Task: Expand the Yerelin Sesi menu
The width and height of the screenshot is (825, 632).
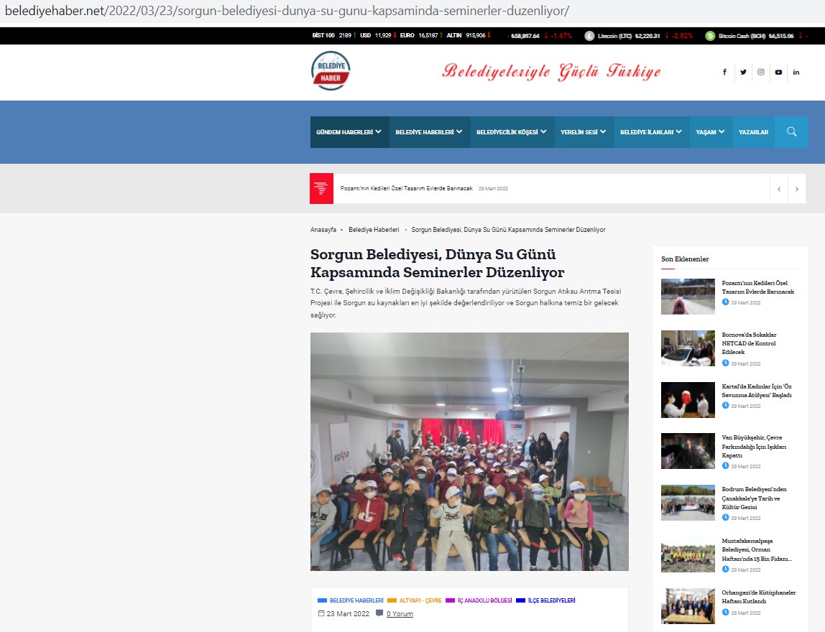Action: tap(584, 132)
